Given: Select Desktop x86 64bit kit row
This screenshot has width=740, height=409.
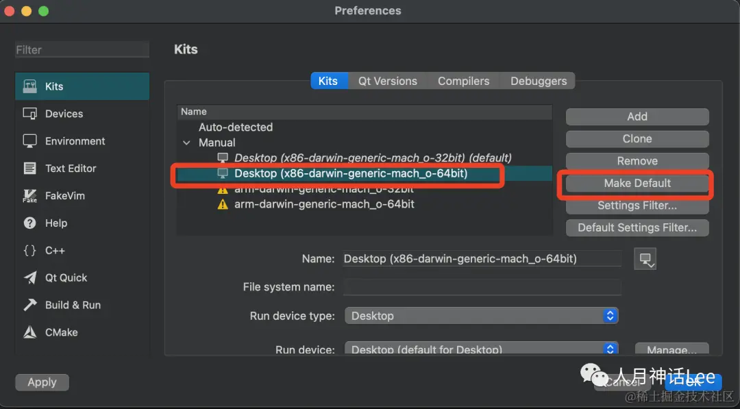Looking at the screenshot, I should pos(365,173).
